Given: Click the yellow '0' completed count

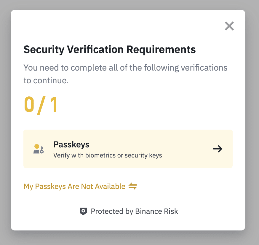Looking at the screenshot, I should [x=30, y=105].
